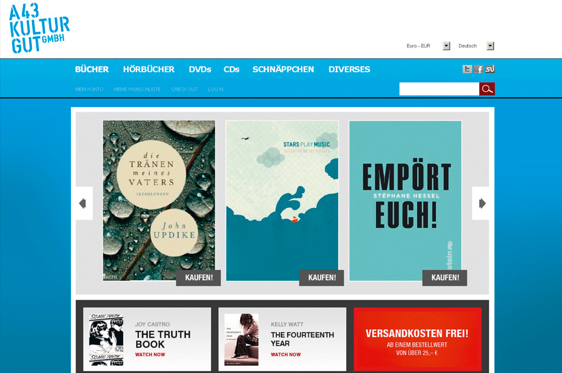The width and height of the screenshot is (562, 373).
Task: Follow the Log In link
Action: [x=215, y=89]
